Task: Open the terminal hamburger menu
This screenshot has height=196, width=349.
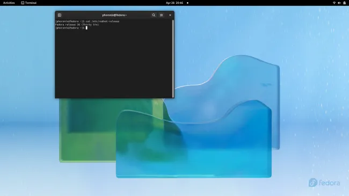Action: [162, 15]
